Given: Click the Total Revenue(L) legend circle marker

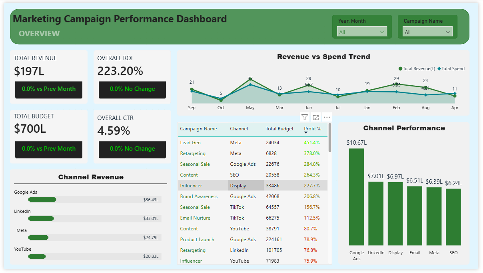Looking at the screenshot, I should 401,69.
